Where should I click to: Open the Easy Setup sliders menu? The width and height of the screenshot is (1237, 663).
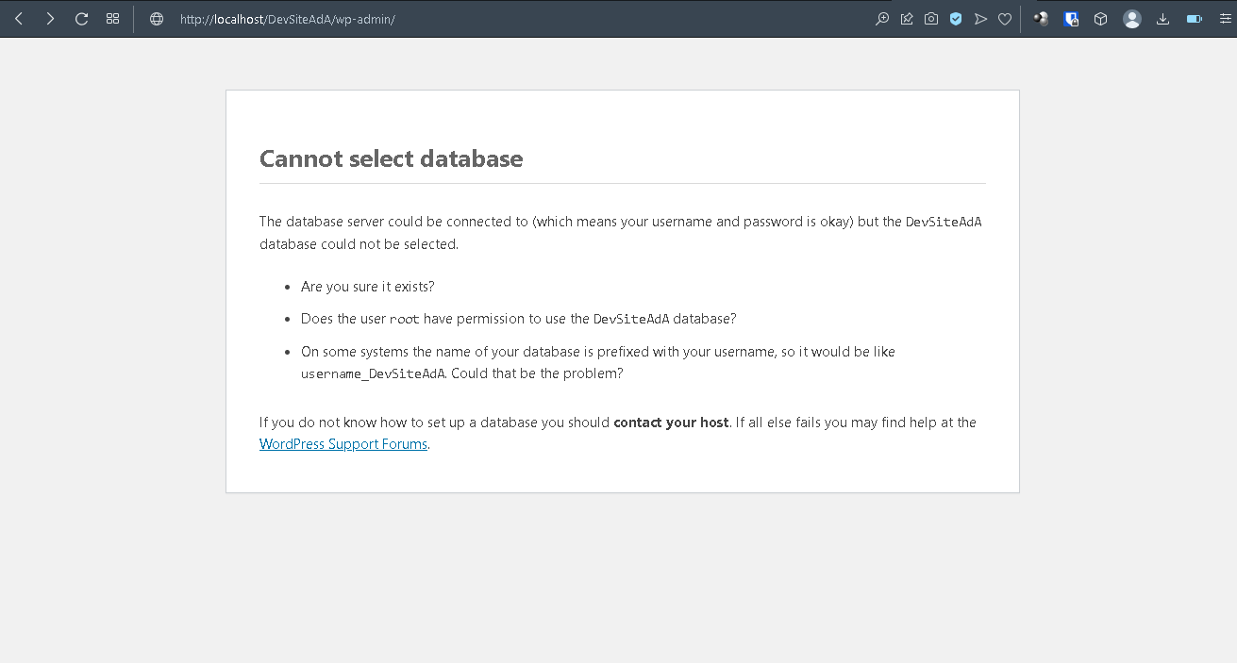pyautogui.click(x=1222, y=19)
